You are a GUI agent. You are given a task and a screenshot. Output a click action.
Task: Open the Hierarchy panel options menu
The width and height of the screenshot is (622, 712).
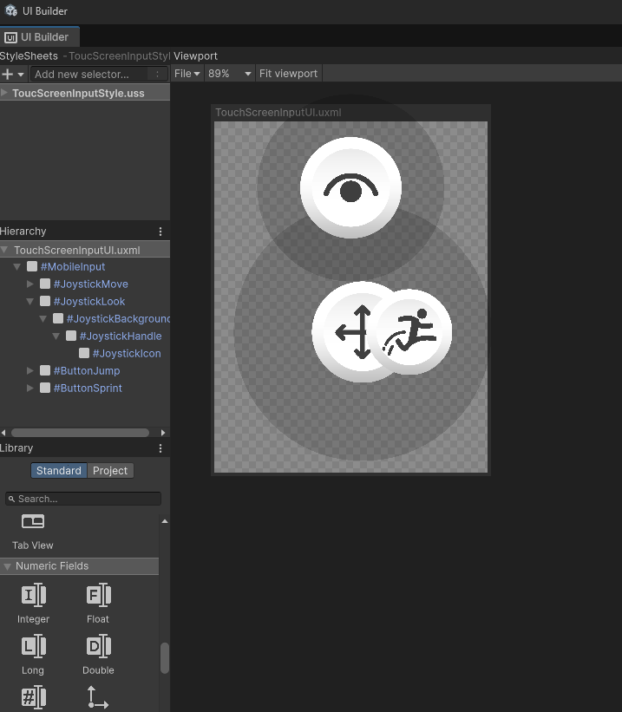[x=160, y=232]
